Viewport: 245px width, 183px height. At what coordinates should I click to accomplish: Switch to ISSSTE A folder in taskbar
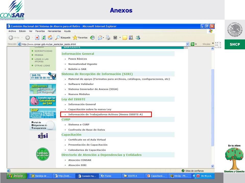point(133,176)
